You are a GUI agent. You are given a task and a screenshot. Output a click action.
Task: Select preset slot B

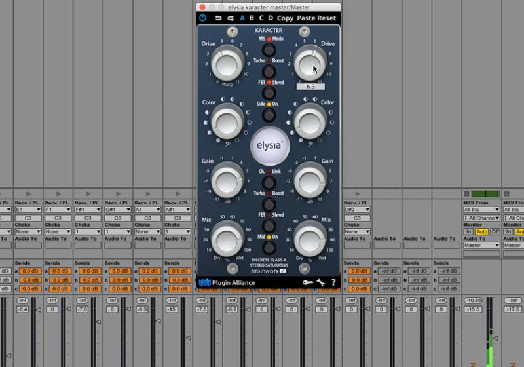[x=252, y=18]
